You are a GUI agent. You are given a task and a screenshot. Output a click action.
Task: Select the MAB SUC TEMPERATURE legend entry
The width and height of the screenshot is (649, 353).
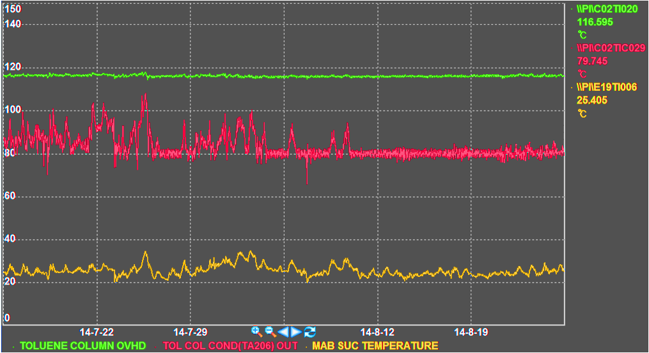(375, 345)
